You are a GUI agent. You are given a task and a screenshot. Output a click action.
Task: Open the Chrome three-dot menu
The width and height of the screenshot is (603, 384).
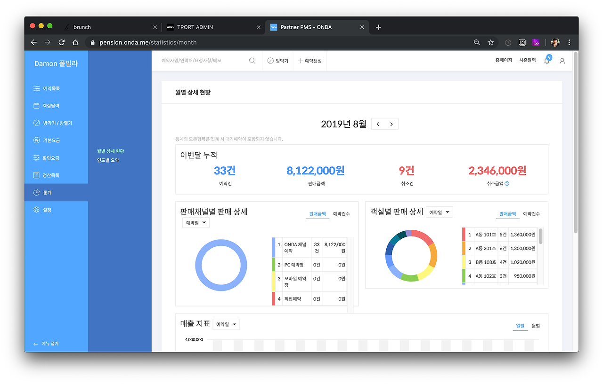(569, 42)
